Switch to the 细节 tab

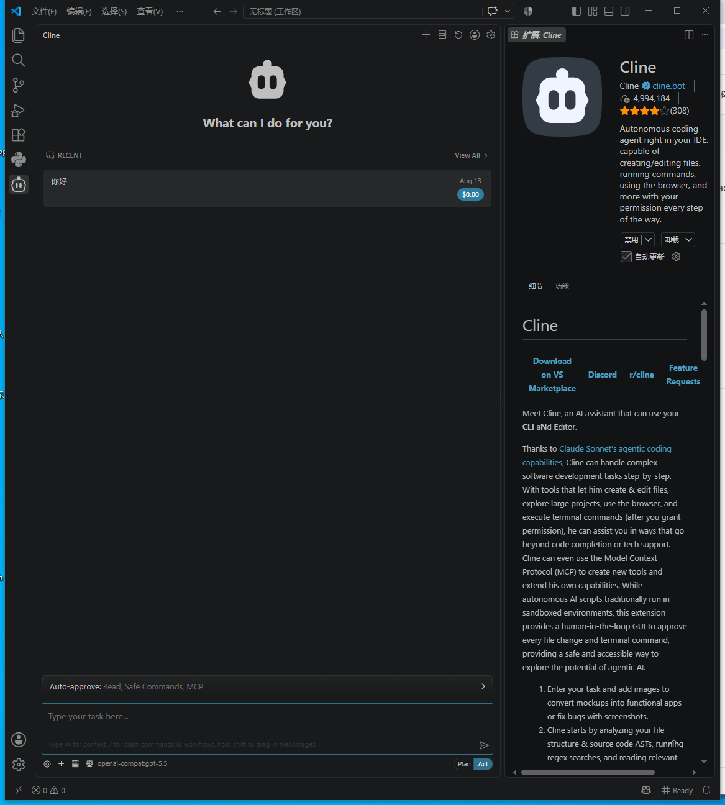click(536, 286)
